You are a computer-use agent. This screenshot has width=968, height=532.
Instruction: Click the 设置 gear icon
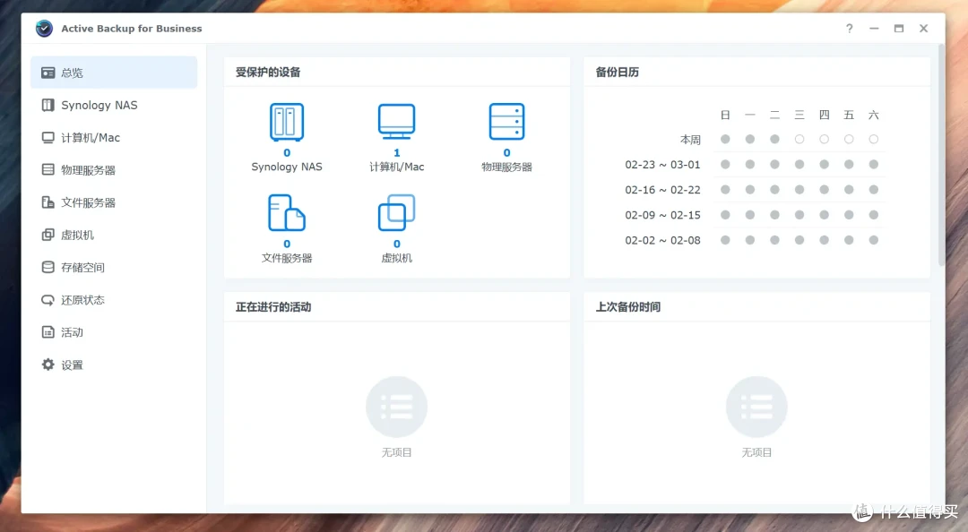(48, 365)
